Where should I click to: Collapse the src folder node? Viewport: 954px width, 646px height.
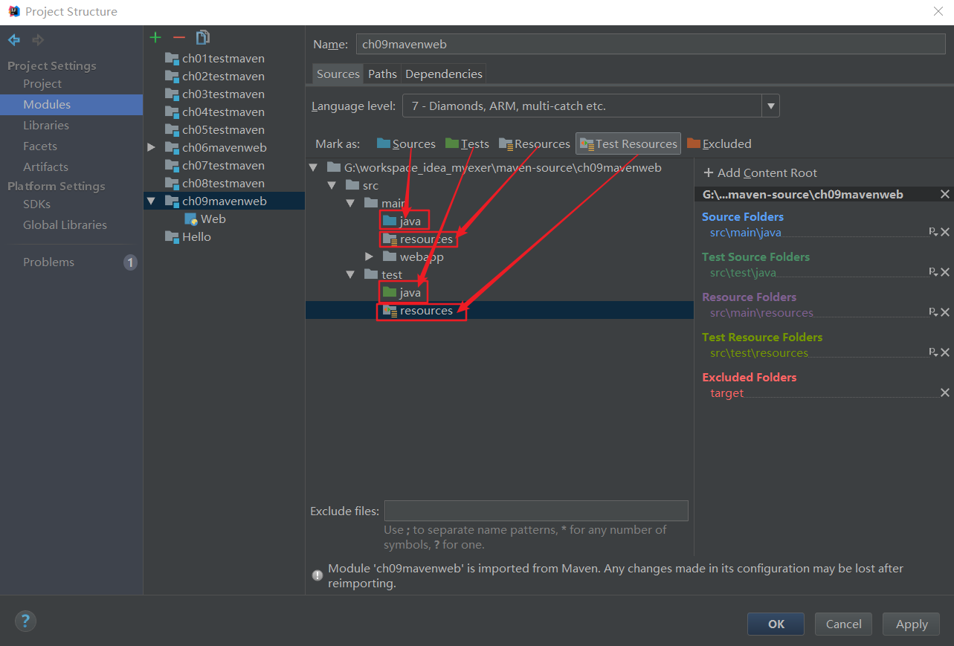[x=331, y=186]
